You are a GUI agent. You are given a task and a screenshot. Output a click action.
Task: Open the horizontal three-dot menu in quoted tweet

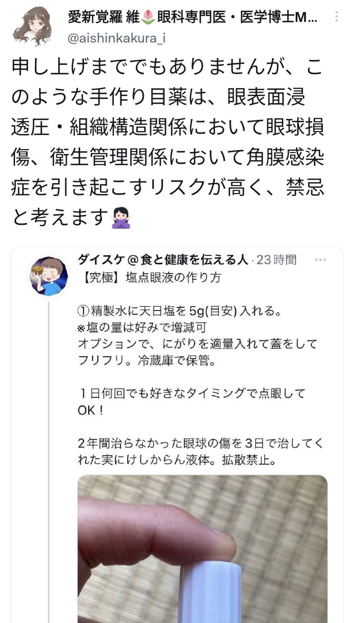pos(320,260)
